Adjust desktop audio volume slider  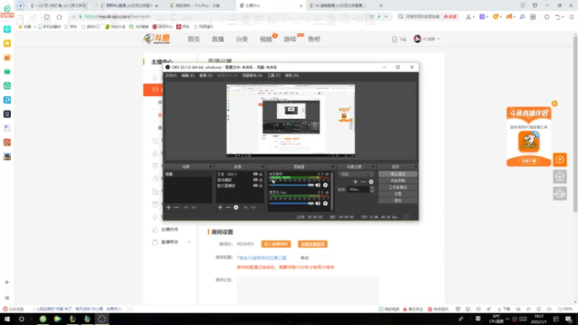click(291, 185)
